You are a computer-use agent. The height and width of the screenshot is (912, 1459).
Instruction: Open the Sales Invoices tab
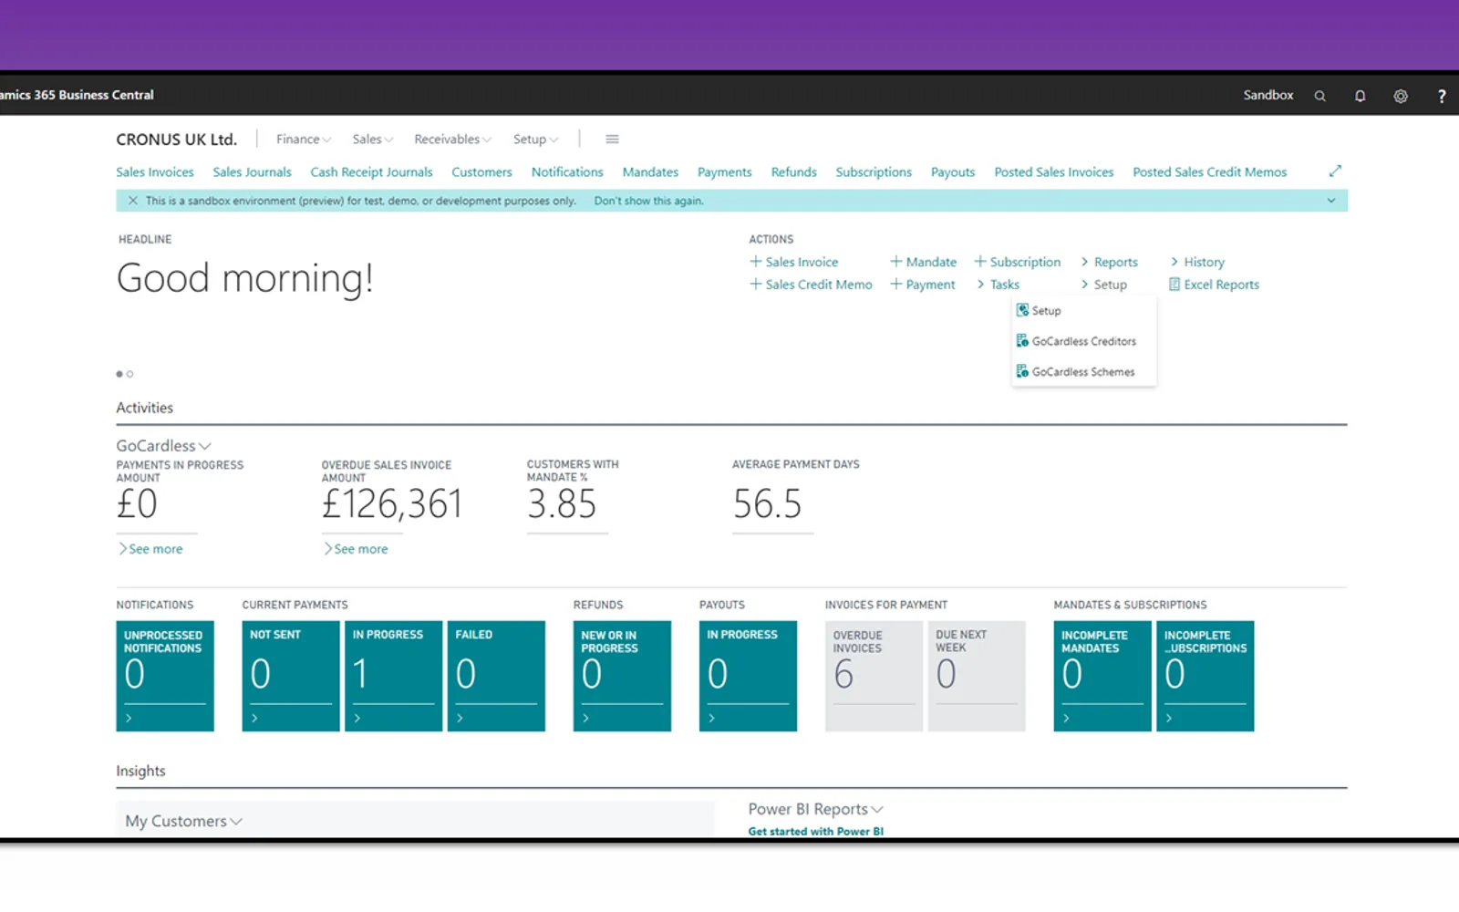[x=155, y=172]
